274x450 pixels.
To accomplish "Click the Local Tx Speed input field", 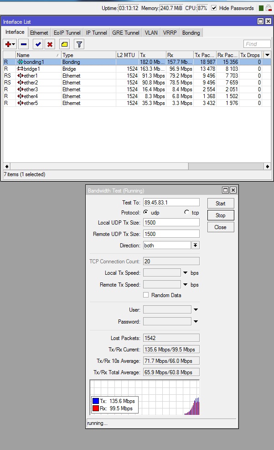I will coord(162,272).
